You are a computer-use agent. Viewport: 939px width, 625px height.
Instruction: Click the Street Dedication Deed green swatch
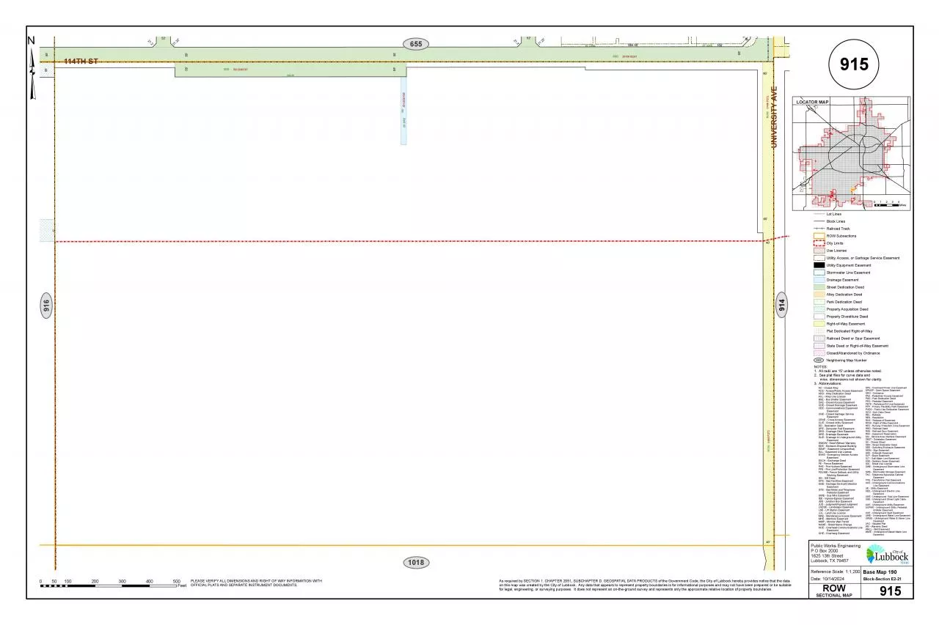tap(819, 287)
